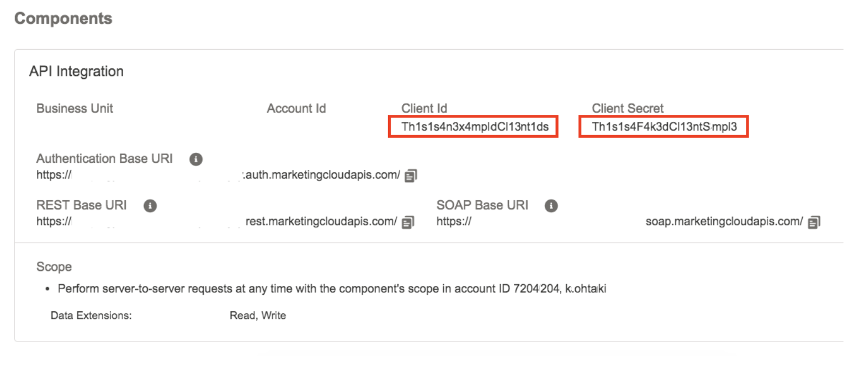The height and width of the screenshot is (373, 849).
Task: Click the Data Extensions permission label
Action: (x=91, y=316)
